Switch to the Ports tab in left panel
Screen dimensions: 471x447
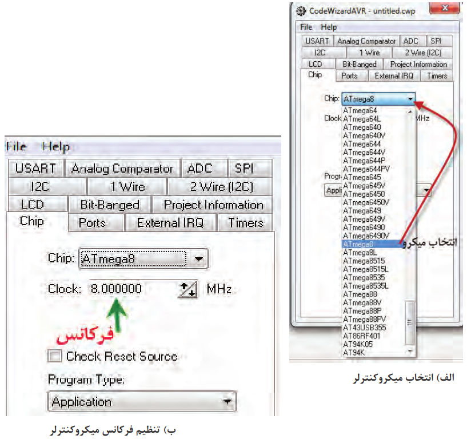click(x=96, y=222)
